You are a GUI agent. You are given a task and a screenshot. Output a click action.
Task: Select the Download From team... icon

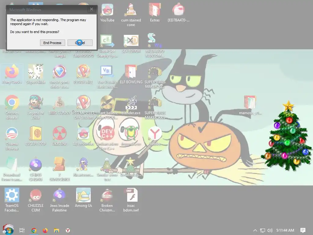[12, 170]
